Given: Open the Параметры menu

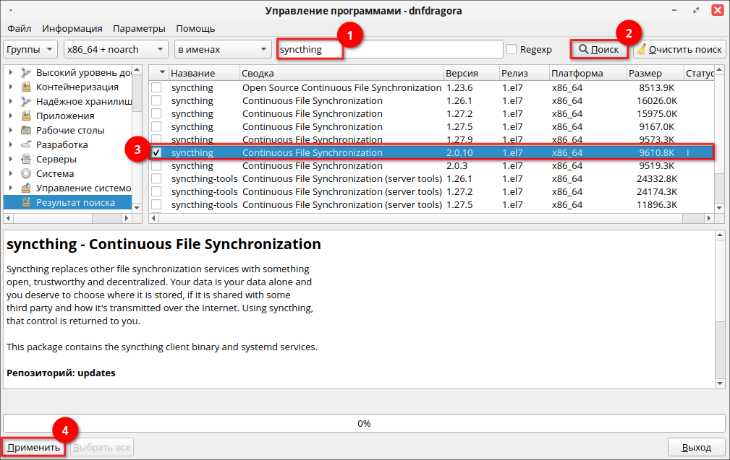Looking at the screenshot, I should (139, 28).
